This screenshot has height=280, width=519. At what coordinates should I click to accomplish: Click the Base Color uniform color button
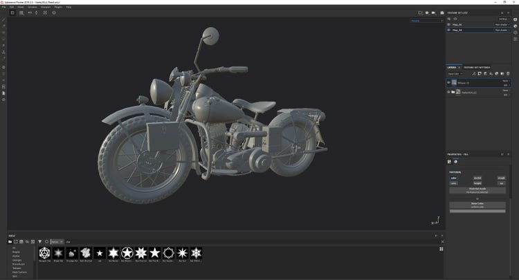[477, 205]
